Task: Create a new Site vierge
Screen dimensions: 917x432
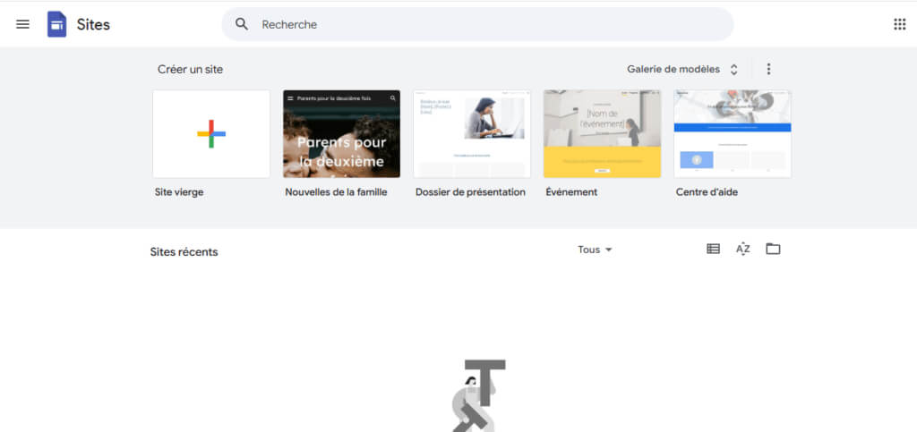Action: (211, 134)
